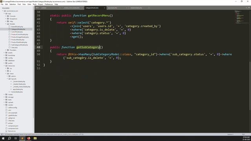Click the editor vertical scrollbar

[250, 85]
